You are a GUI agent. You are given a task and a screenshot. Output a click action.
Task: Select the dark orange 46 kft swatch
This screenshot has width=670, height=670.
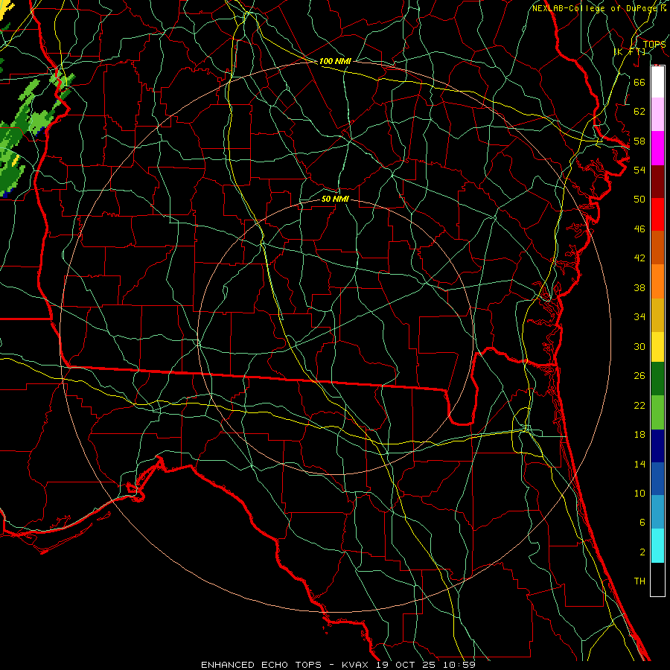tap(657, 247)
